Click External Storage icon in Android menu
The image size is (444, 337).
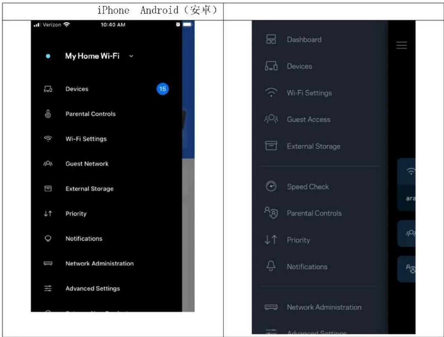[271, 146]
